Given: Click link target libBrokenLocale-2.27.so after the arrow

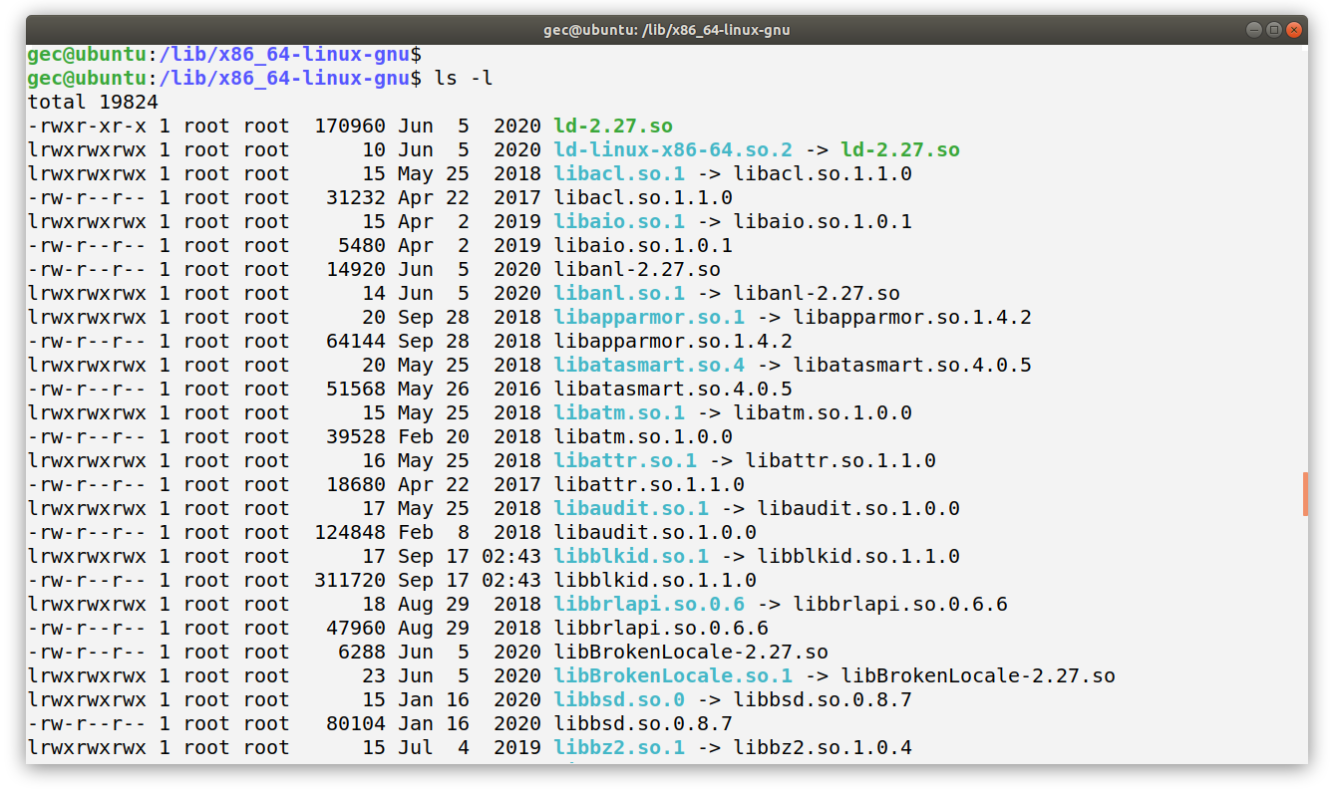Looking at the screenshot, I should click(978, 675).
